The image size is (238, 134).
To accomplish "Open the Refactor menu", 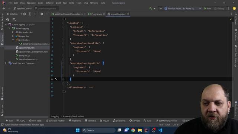I will [49, 3].
